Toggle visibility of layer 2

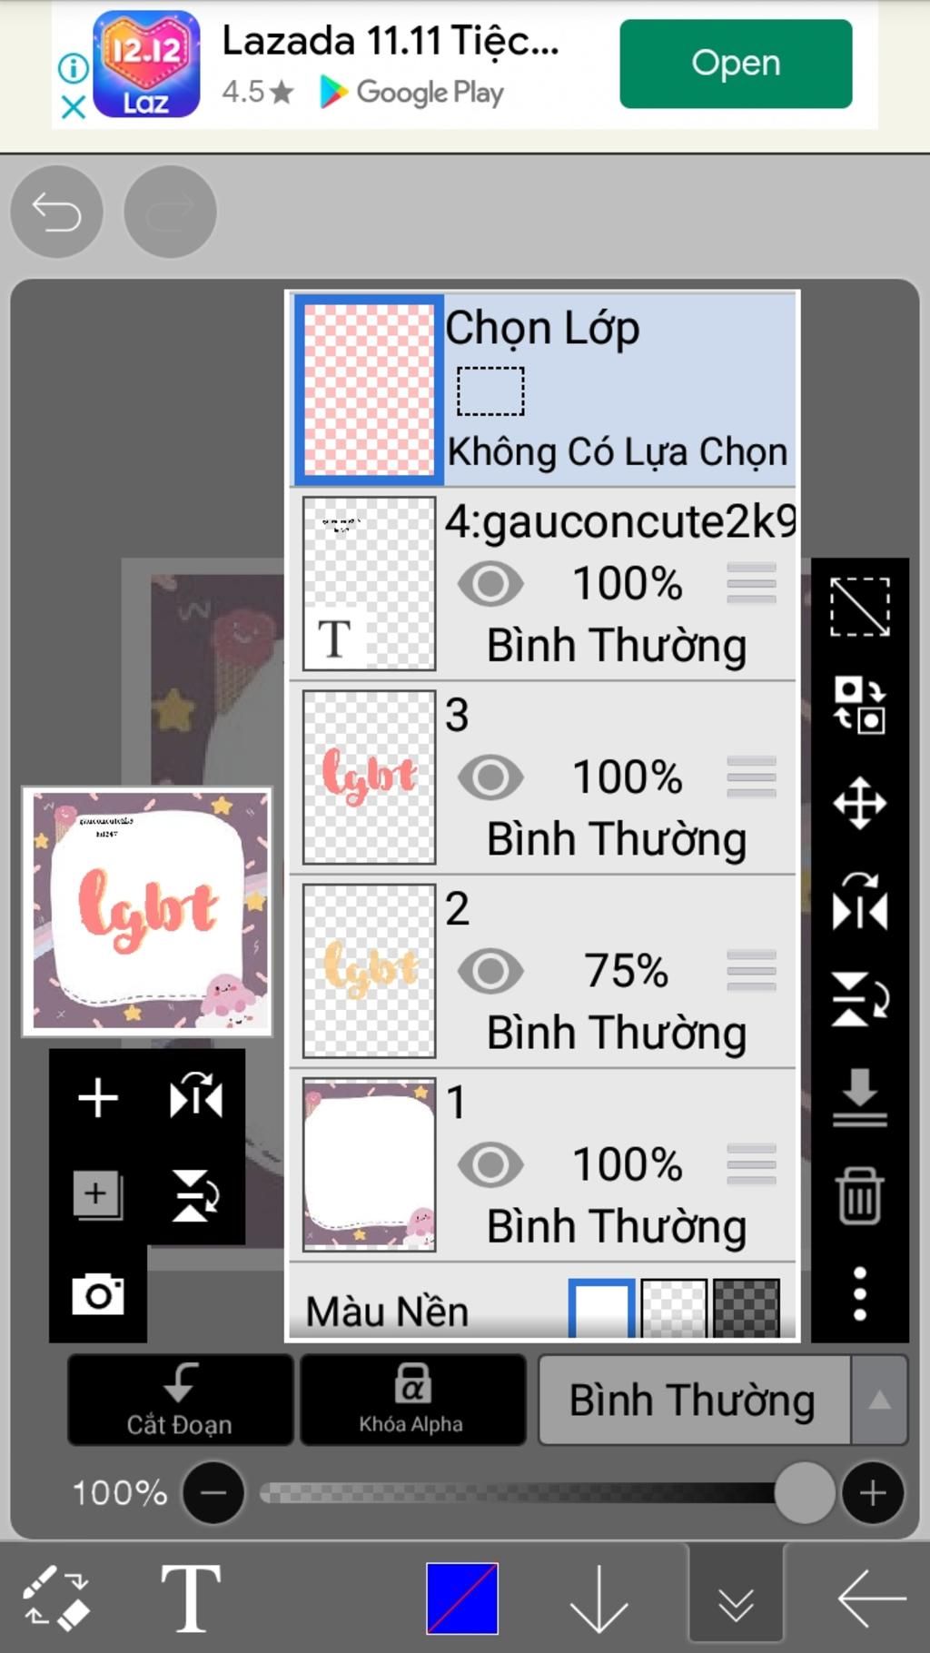490,971
